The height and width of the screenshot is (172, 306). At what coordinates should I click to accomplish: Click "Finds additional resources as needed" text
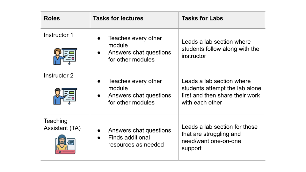tap(136, 141)
